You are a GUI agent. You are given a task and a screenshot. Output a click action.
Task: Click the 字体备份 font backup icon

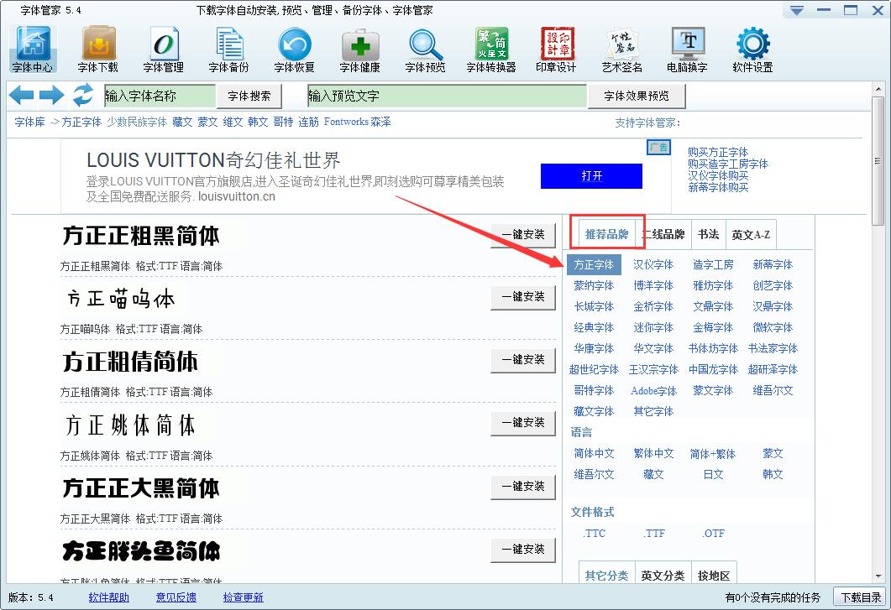[x=228, y=49]
